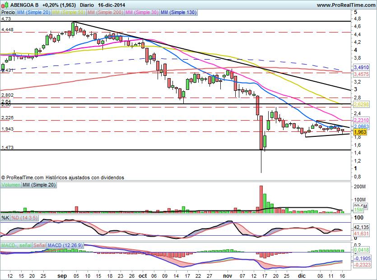Select the MM (Simple 20) price label
The height and width of the screenshot is (280, 377).
33,13
